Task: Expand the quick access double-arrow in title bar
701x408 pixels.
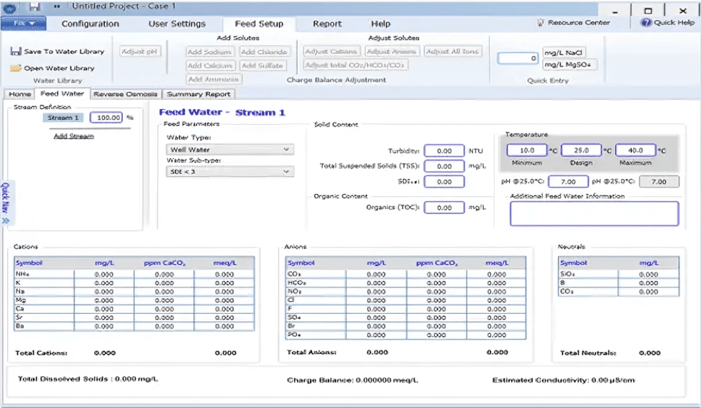Action: (x=57, y=6)
